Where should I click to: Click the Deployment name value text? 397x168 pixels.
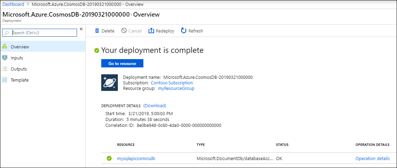click(x=208, y=77)
